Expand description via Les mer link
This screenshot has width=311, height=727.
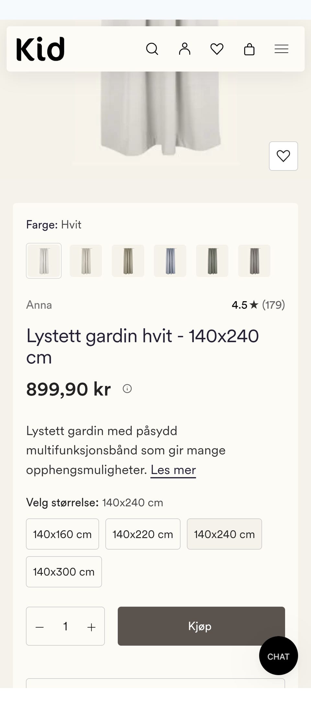click(173, 470)
